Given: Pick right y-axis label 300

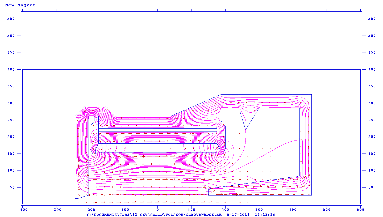Looking at the screenshot, I should (x=372, y=103).
